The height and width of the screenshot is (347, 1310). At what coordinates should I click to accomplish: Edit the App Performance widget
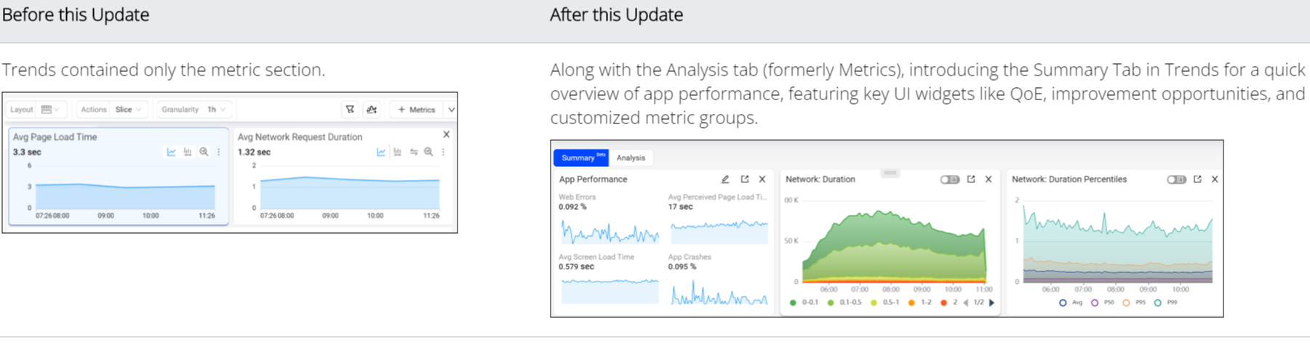pos(725,179)
